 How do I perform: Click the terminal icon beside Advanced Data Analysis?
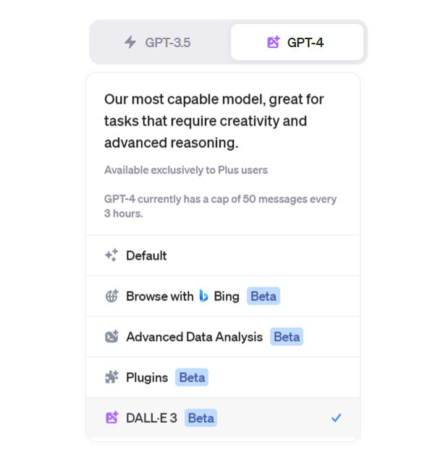(111, 337)
